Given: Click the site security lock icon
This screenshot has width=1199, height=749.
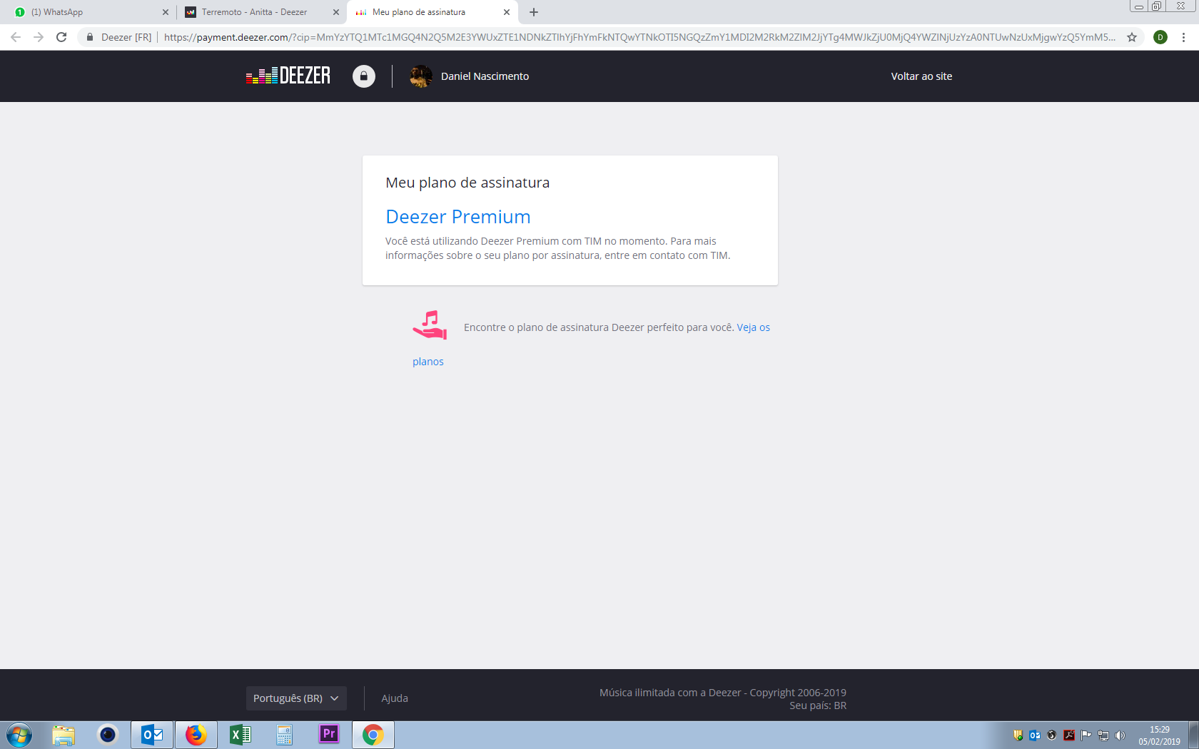Looking at the screenshot, I should (90, 37).
